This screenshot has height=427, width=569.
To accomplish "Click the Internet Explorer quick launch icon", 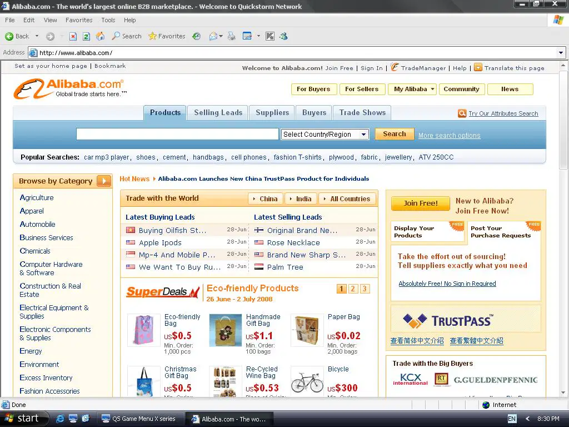I will coord(60,419).
